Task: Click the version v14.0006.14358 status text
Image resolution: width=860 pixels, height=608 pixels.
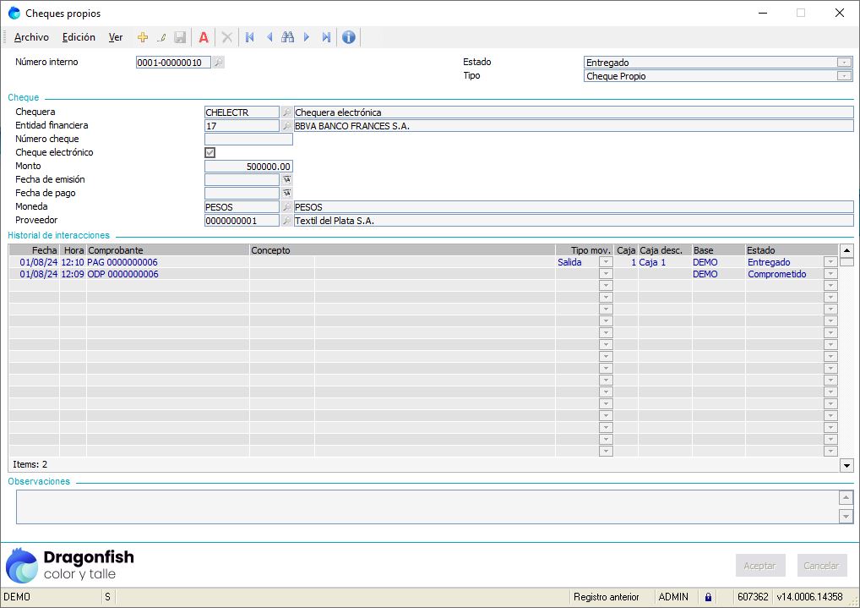Action: coord(809,597)
